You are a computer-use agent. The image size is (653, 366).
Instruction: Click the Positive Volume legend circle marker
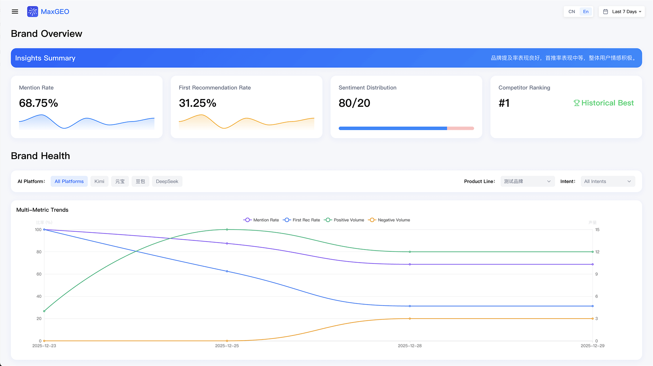click(x=328, y=220)
